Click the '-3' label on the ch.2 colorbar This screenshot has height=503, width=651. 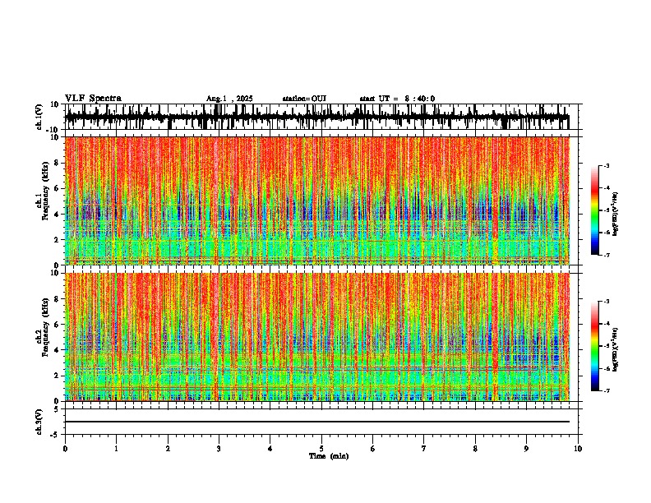click(x=606, y=302)
